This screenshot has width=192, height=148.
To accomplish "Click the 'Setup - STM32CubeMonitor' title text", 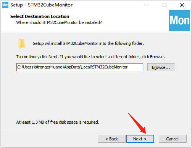I will tap(41, 5).
